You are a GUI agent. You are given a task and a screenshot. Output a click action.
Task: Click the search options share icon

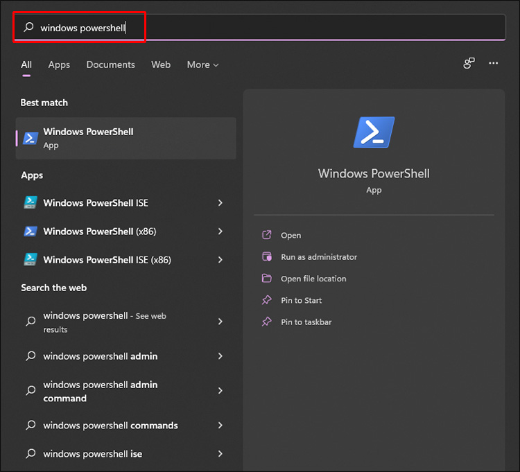(x=469, y=63)
